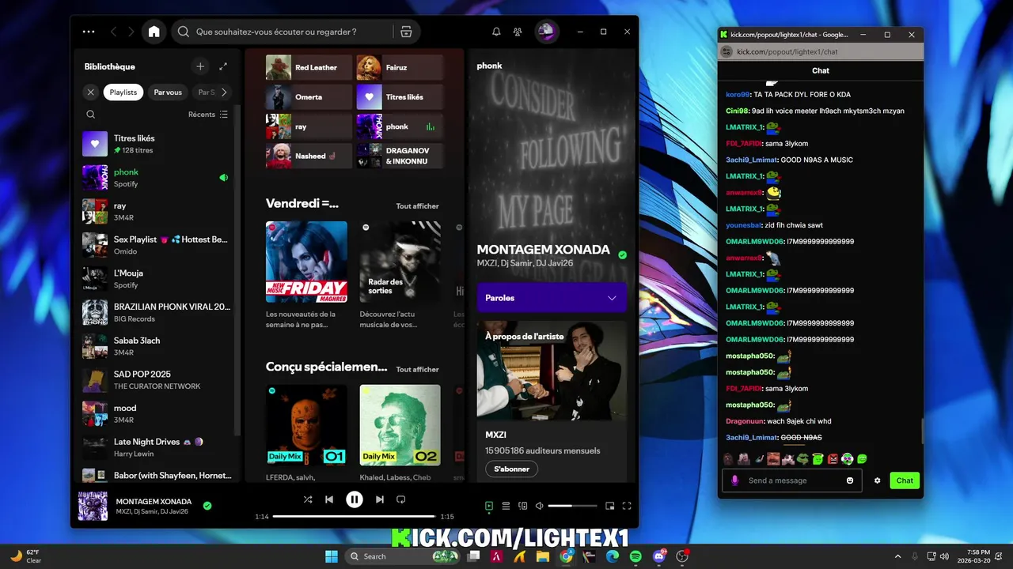Open SAD POP 2025 playlist in library
The image size is (1013, 569).
(x=157, y=380)
